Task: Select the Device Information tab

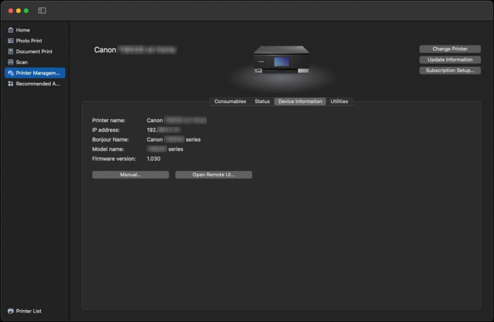Action: pos(300,101)
